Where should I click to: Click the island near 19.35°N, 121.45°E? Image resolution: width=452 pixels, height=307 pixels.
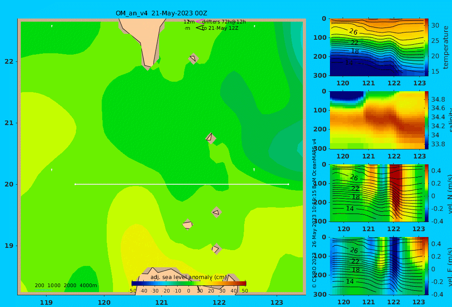click(188, 224)
